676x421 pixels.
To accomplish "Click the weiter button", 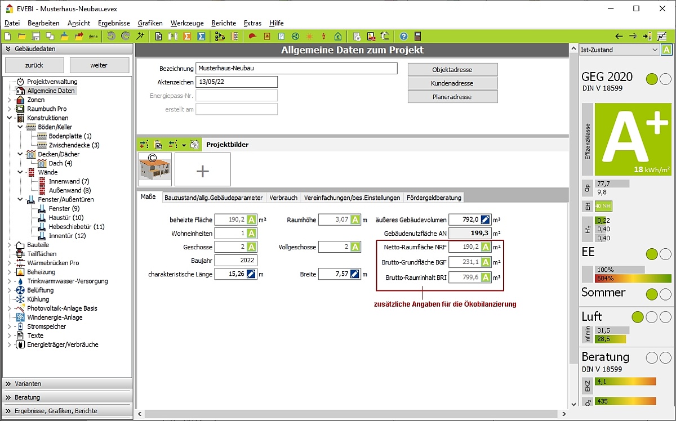I will [x=99, y=65].
